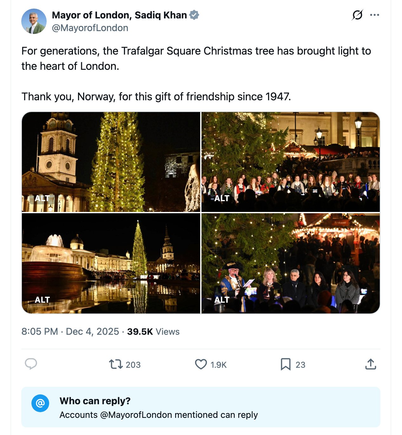Click the display name Mayor of London, Sadiq Khan
This screenshot has height=435, width=402.
pyautogui.click(x=119, y=15)
